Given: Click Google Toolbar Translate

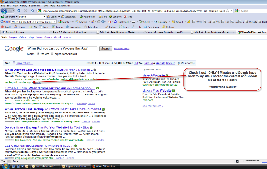Looking at the screenshot, I should click(161, 22).
